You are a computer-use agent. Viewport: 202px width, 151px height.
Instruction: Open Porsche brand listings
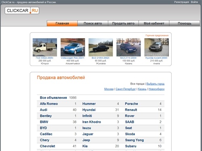coord(131,104)
